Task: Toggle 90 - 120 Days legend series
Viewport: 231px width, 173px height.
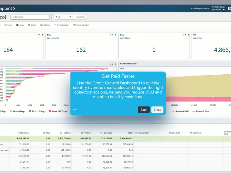Action: pos(37,111)
